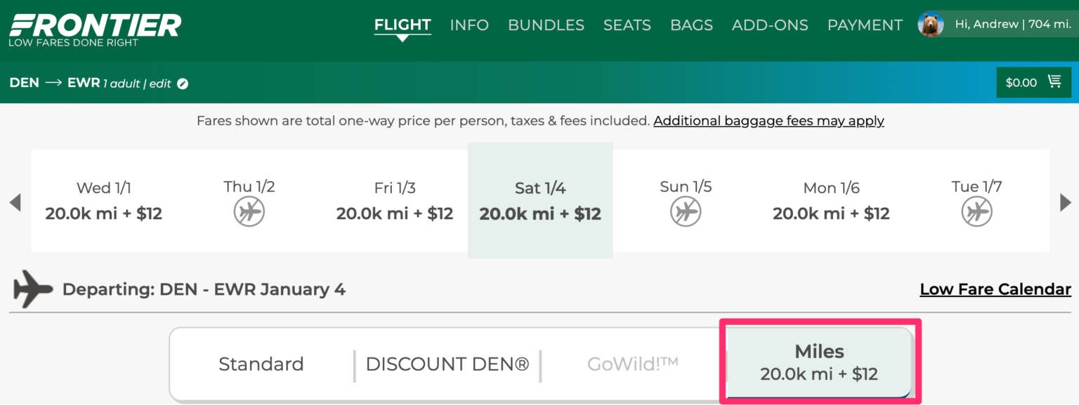
Task: Switch to DISCOUNT DEN fare option
Action: 447,364
